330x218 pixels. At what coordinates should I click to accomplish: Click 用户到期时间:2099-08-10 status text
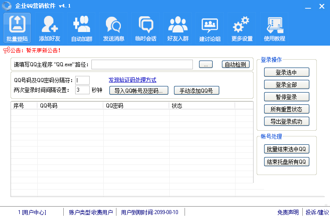[150, 212]
